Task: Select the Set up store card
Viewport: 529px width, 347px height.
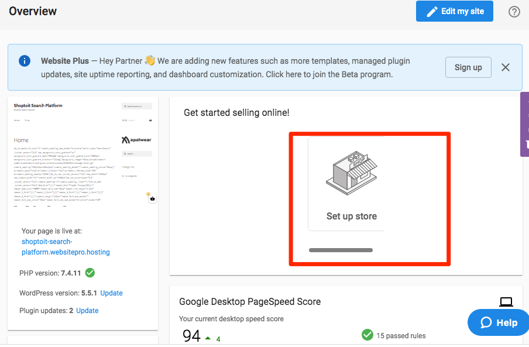Action: 346,184
